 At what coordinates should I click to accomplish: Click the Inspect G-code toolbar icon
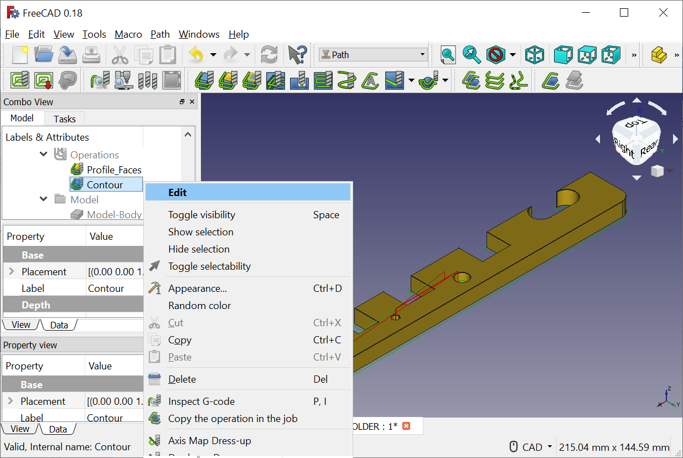pyautogui.click(x=100, y=81)
